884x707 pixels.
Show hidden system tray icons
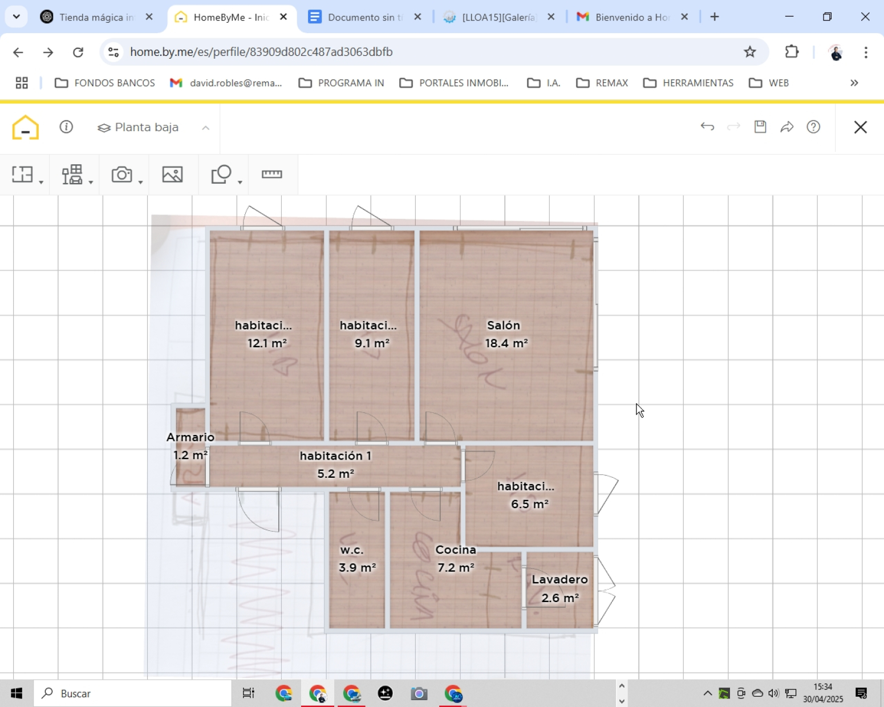pos(707,693)
